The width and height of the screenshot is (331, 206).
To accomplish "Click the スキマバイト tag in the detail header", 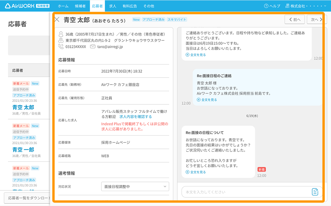I will [x=177, y=19].
